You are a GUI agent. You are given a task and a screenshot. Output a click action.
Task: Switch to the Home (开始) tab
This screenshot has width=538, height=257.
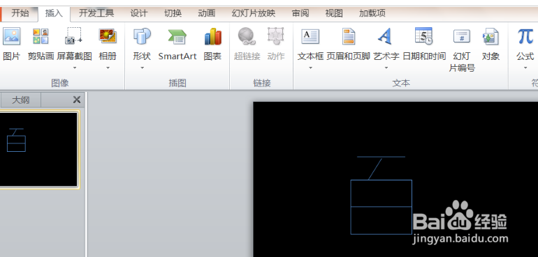pyautogui.click(x=20, y=13)
